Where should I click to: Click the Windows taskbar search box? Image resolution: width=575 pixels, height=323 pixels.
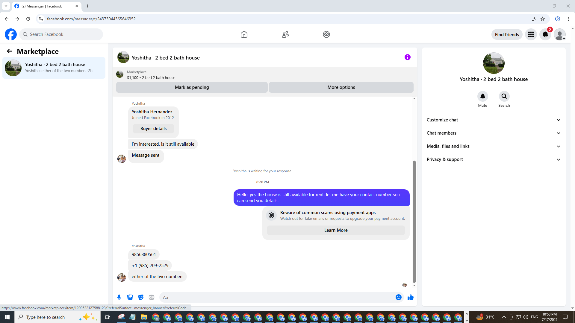click(57, 317)
